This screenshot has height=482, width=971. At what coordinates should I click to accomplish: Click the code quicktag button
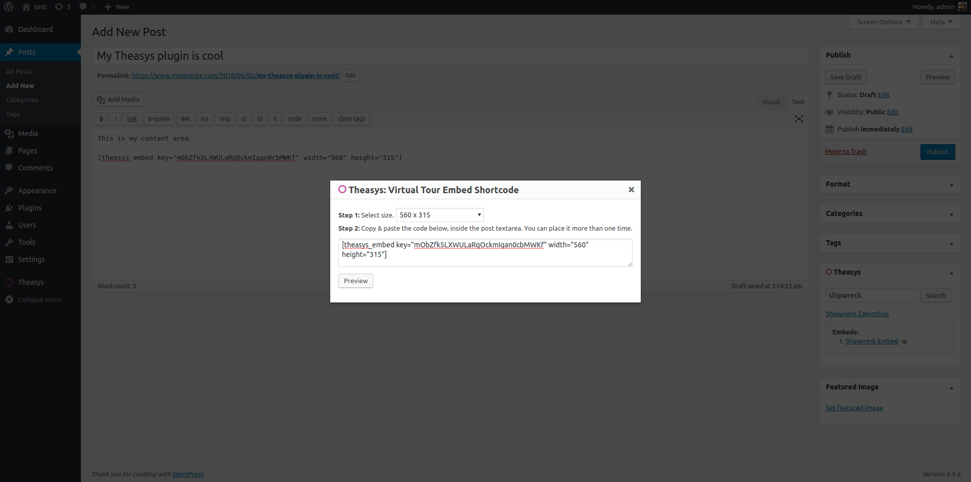[294, 119]
